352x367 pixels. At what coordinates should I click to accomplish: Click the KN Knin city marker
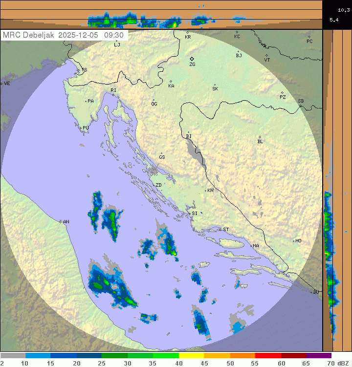(x=206, y=191)
